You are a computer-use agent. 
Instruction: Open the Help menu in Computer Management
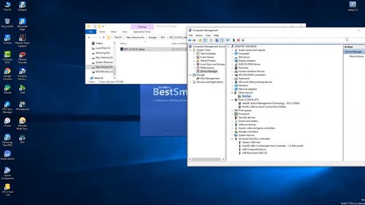[216, 35]
